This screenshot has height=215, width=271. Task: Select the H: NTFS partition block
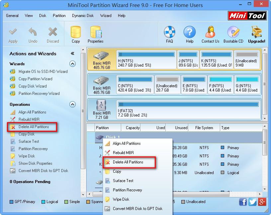point(146,59)
